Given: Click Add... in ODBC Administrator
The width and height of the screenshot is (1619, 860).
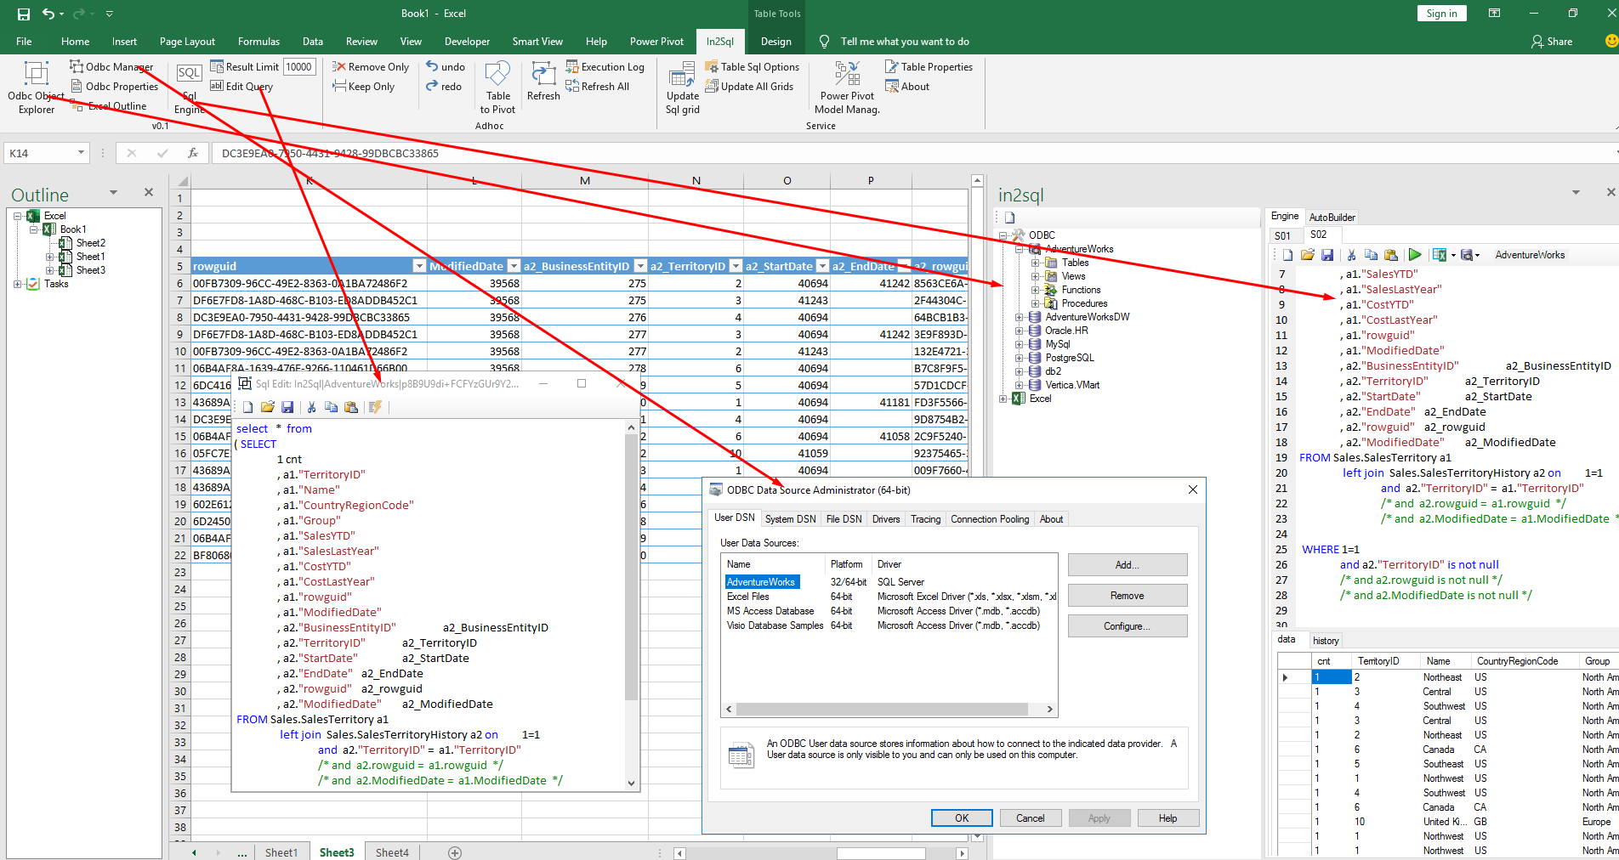Looking at the screenshot, I should coord(1127,564).
